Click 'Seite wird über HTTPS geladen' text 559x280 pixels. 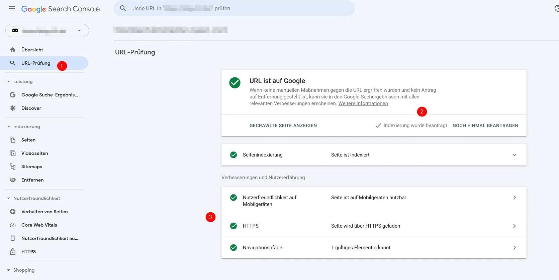tap(366, 226)
